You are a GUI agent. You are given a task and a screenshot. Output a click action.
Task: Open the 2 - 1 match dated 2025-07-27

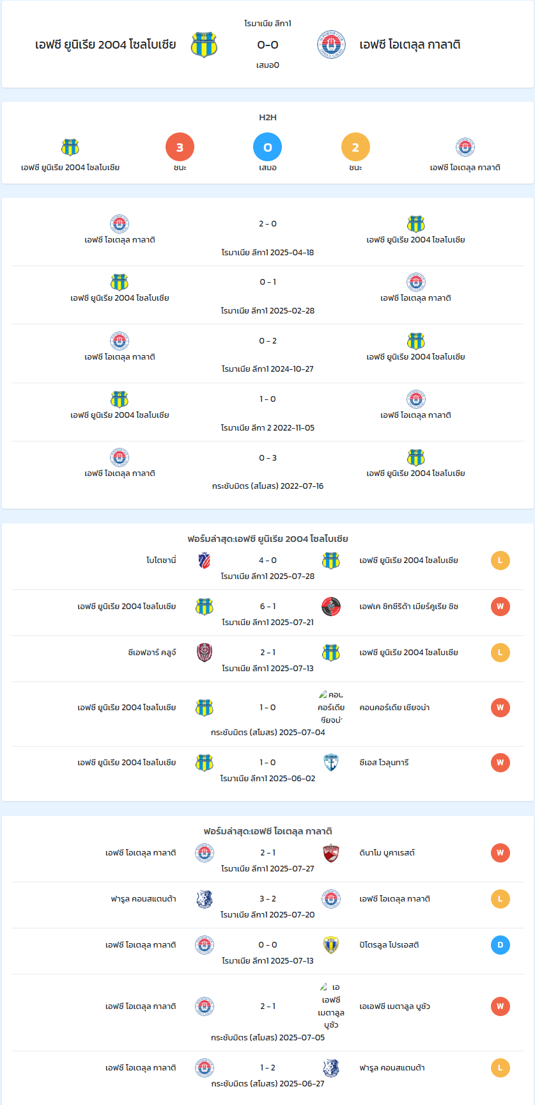click(268, 860)
